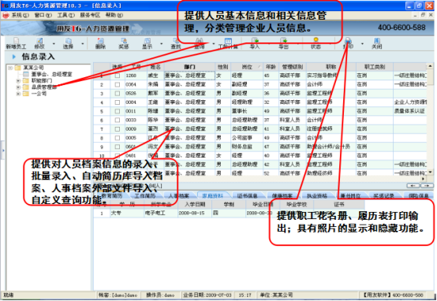This screenshot has height=301, width=437.
Task: Expand the 职能部门 tree node
Action: (x=18, y=80)
